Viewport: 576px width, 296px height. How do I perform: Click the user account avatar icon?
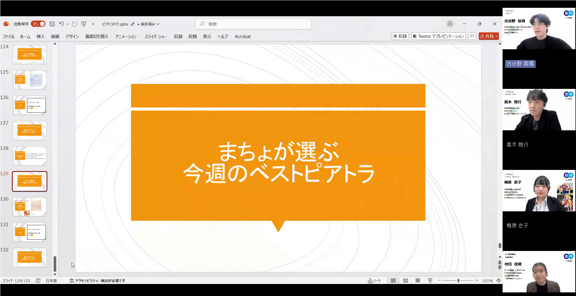click(450, 24)
